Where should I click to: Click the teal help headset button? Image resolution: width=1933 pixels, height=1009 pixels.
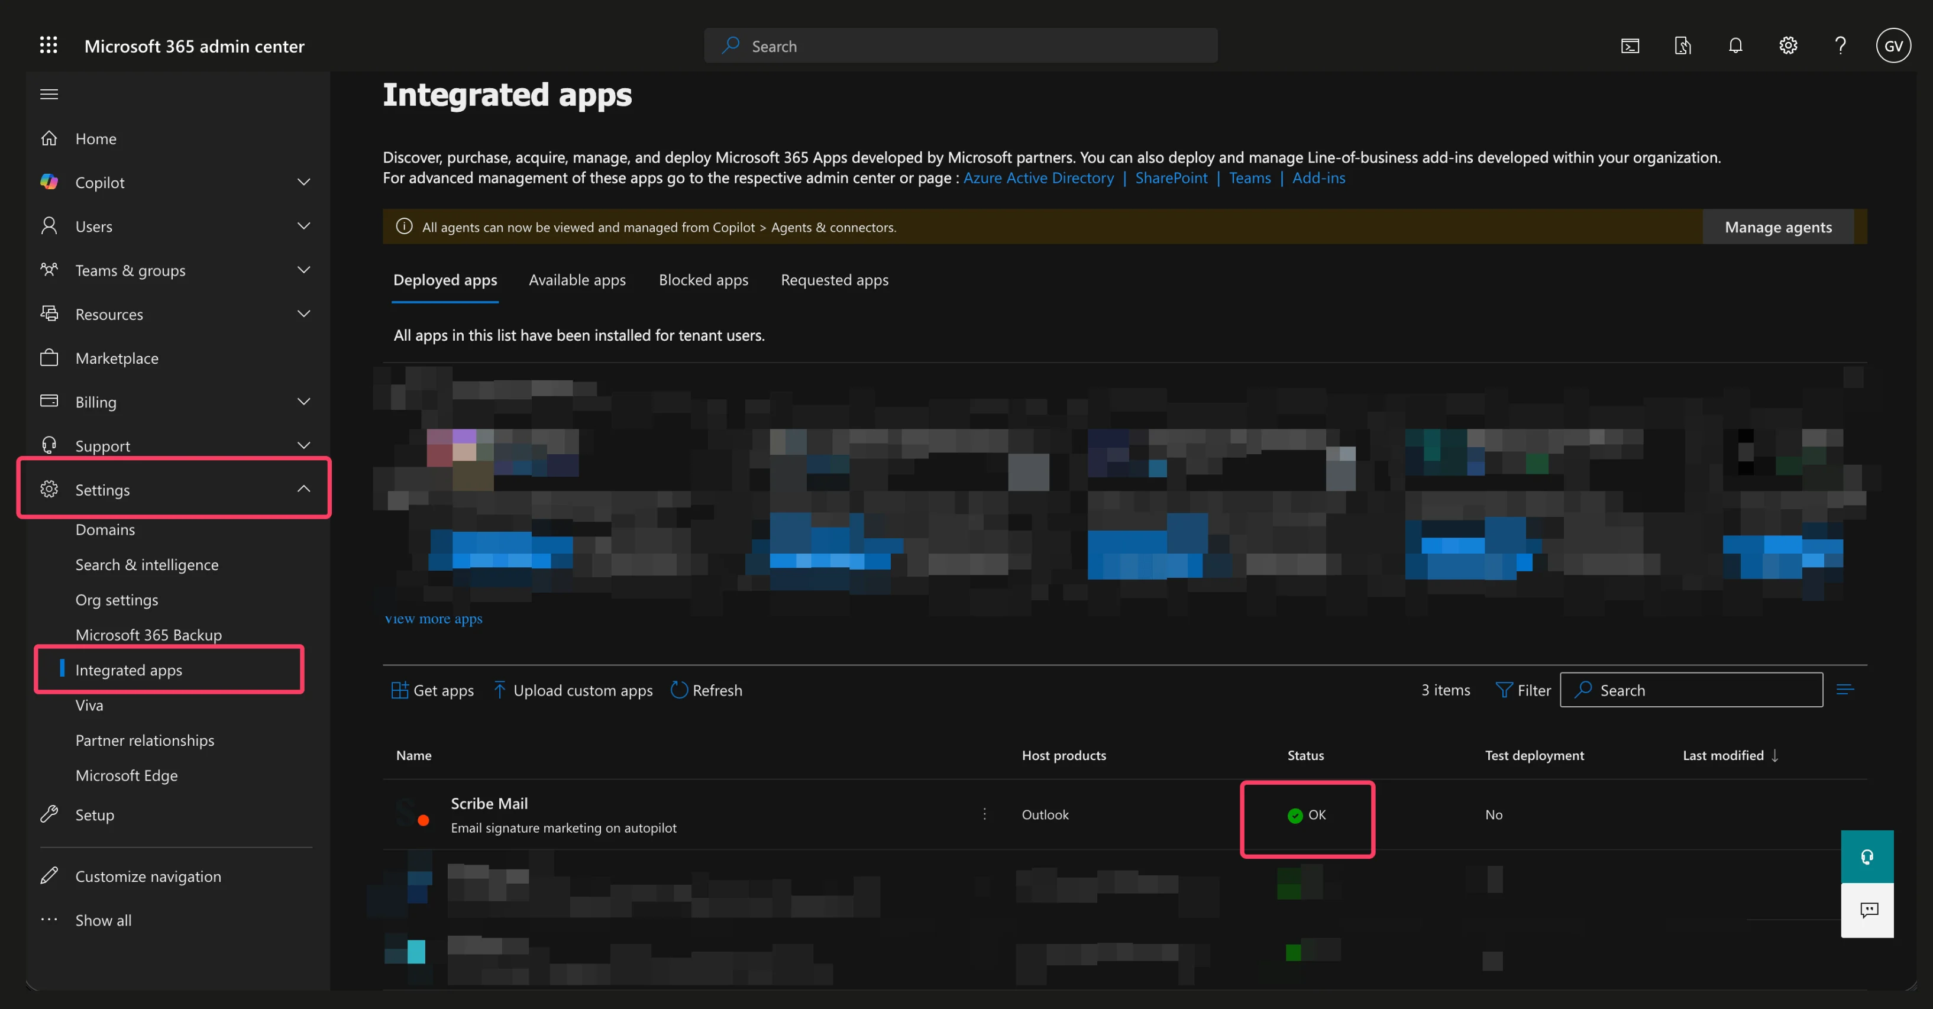tap(1867, 857)
